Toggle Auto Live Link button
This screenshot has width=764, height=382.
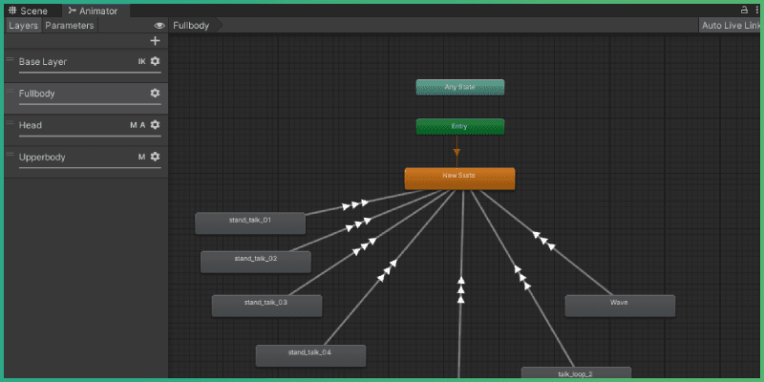(729, 26)
